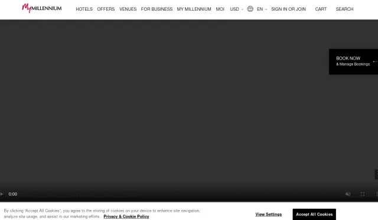Open the OFFERS menu

pyautogui.click(x=106, y=9)
